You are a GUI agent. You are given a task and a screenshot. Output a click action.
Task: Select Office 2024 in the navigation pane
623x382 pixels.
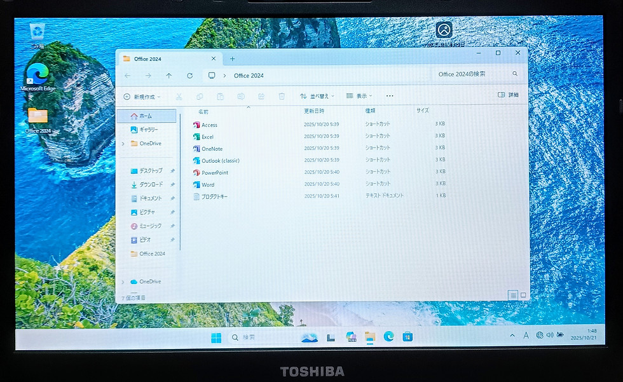coord(147,254)
